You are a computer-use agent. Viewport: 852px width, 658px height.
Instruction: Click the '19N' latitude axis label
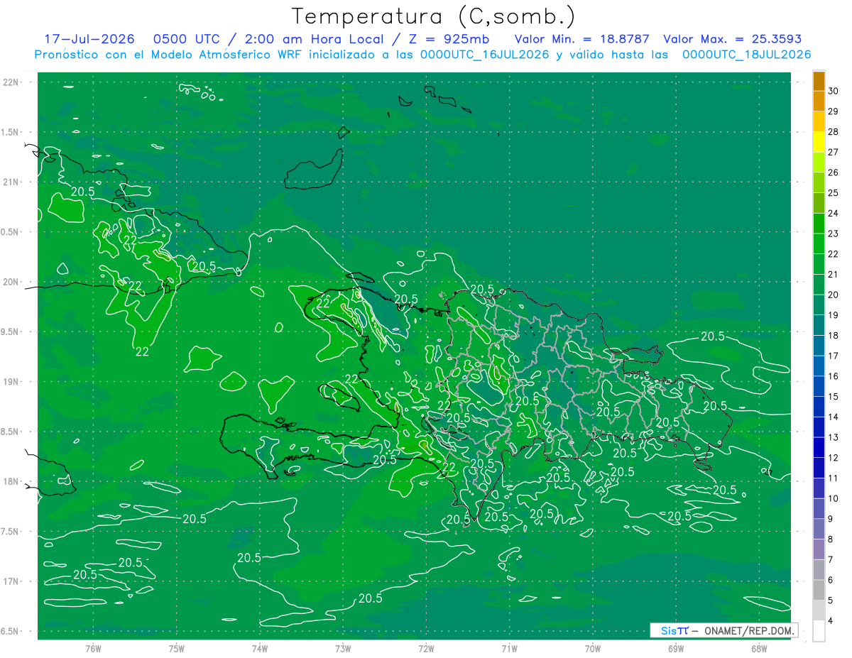(11, 381)
